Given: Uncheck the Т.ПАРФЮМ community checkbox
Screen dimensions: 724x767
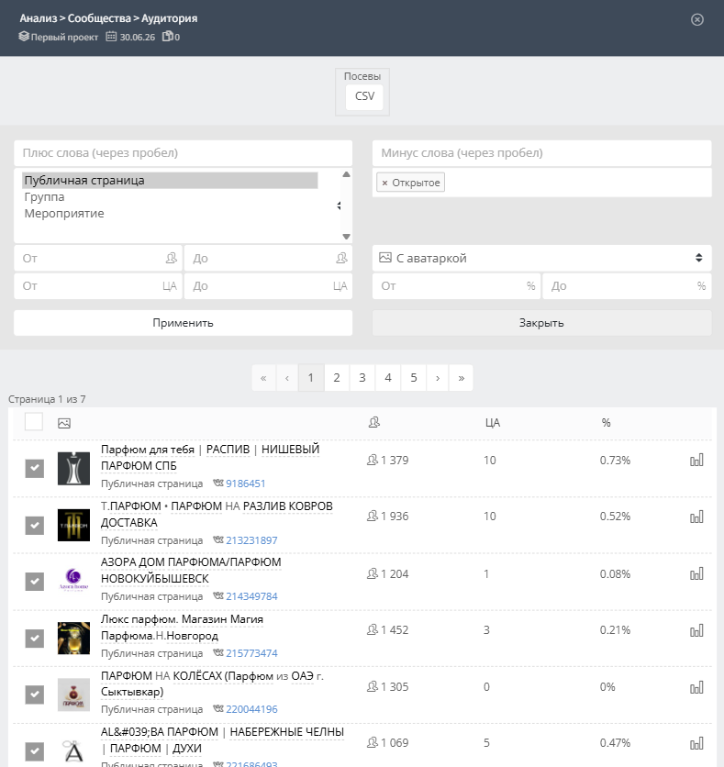Looking at the screenshot, I should pyautogui.click(x=34, y=526).
